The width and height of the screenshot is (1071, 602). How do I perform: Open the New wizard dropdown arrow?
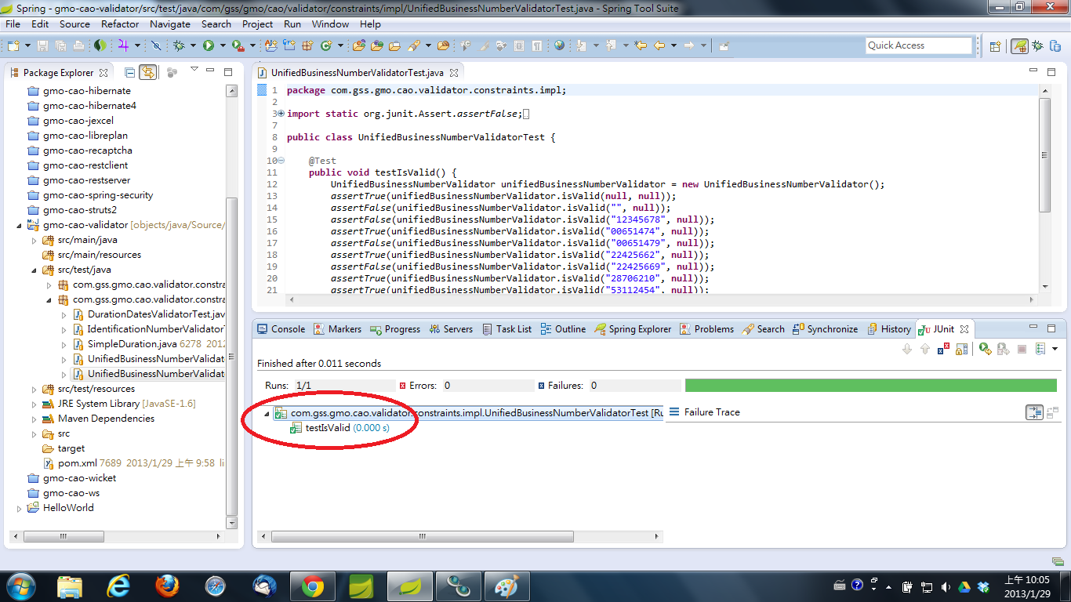27,45
